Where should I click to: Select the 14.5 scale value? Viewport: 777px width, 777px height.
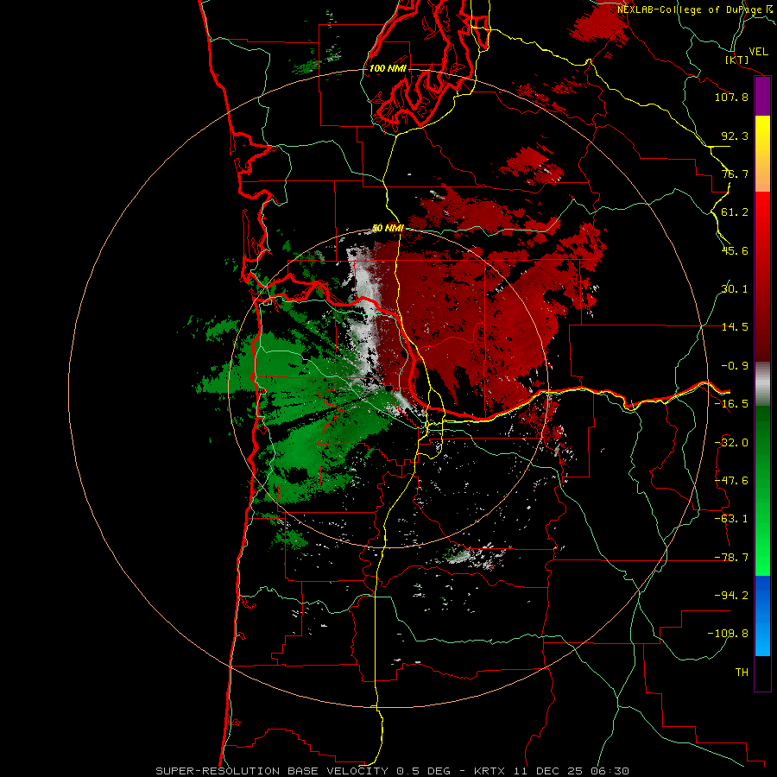(735, 327)
